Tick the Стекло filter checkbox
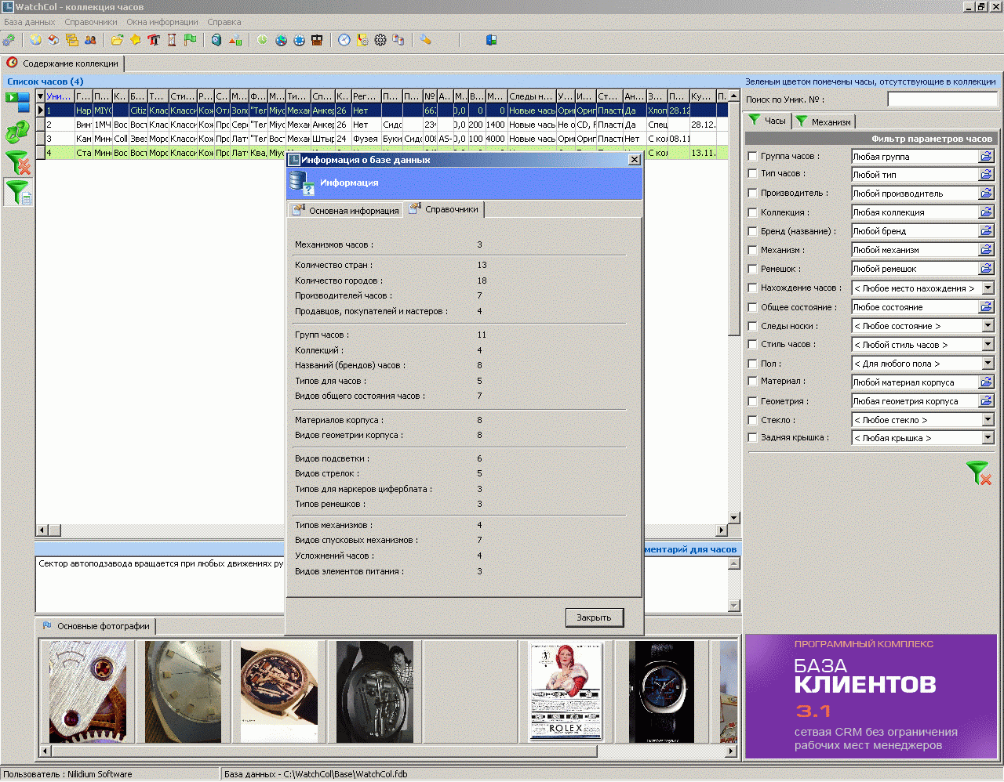 click(753, 420)
